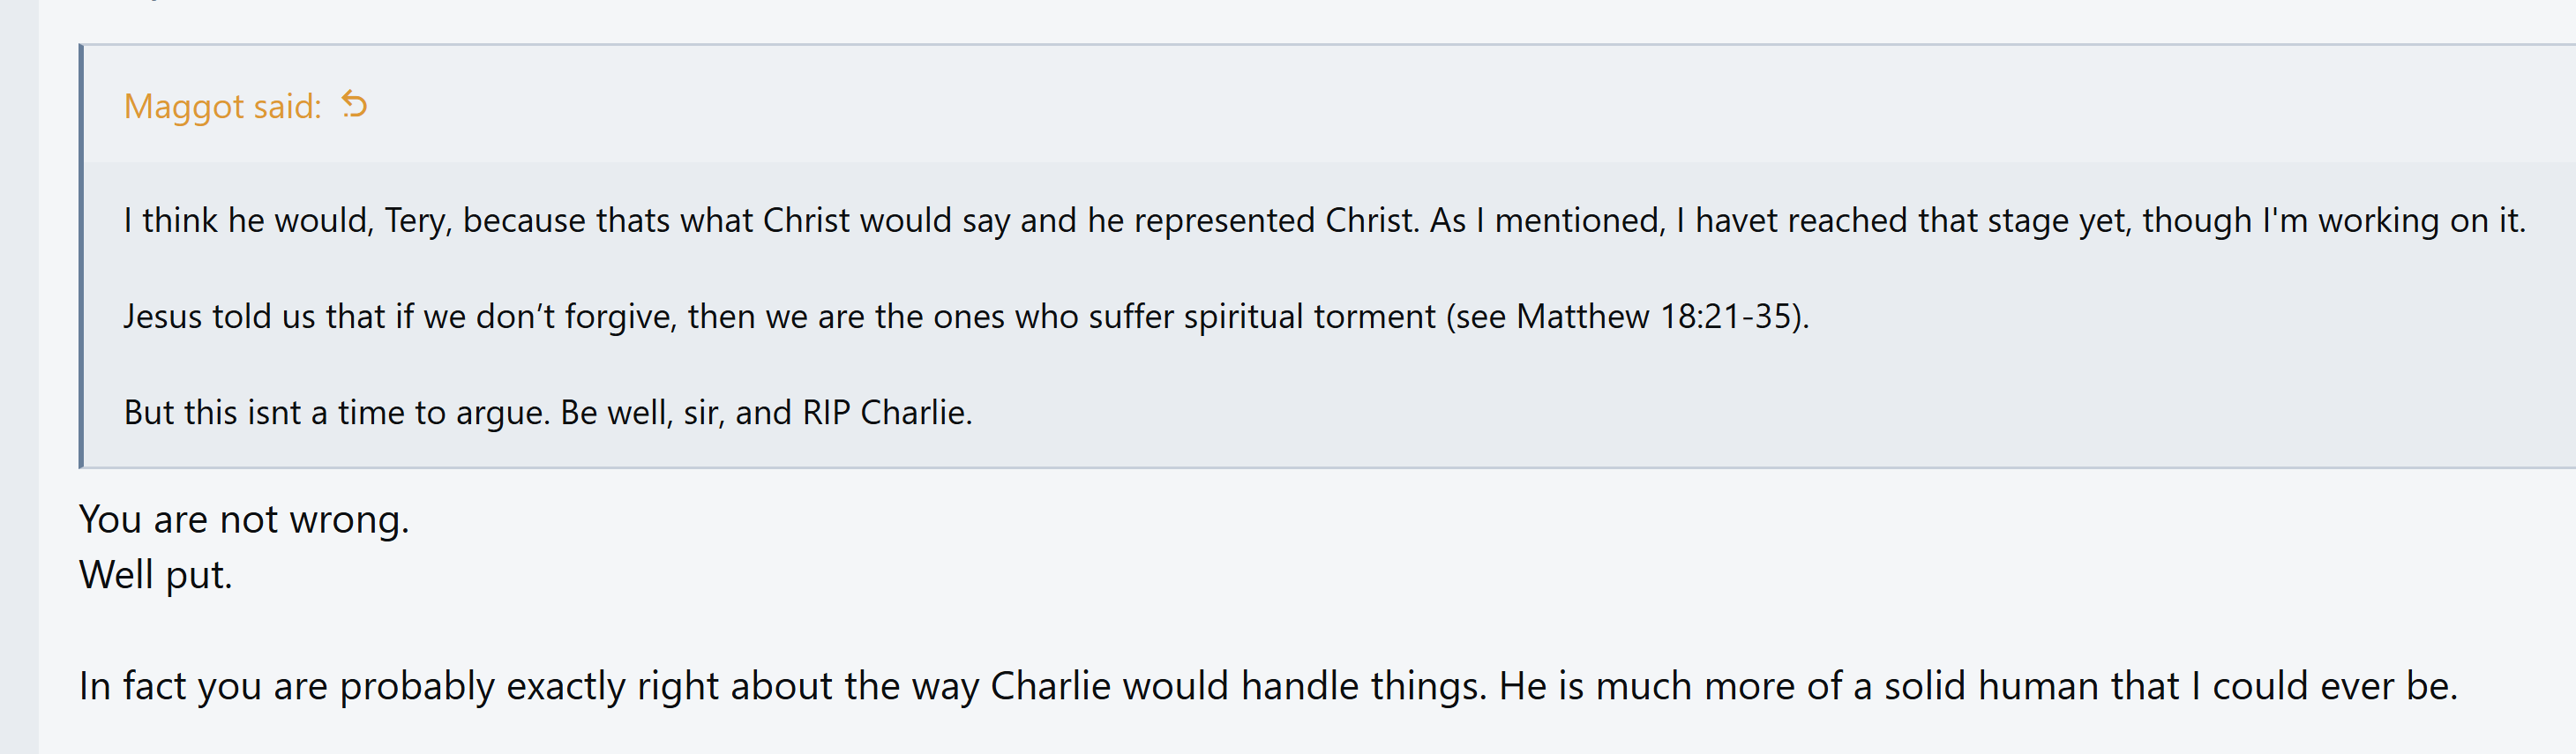Open the 'Maggot said:' quote source link

222,106
